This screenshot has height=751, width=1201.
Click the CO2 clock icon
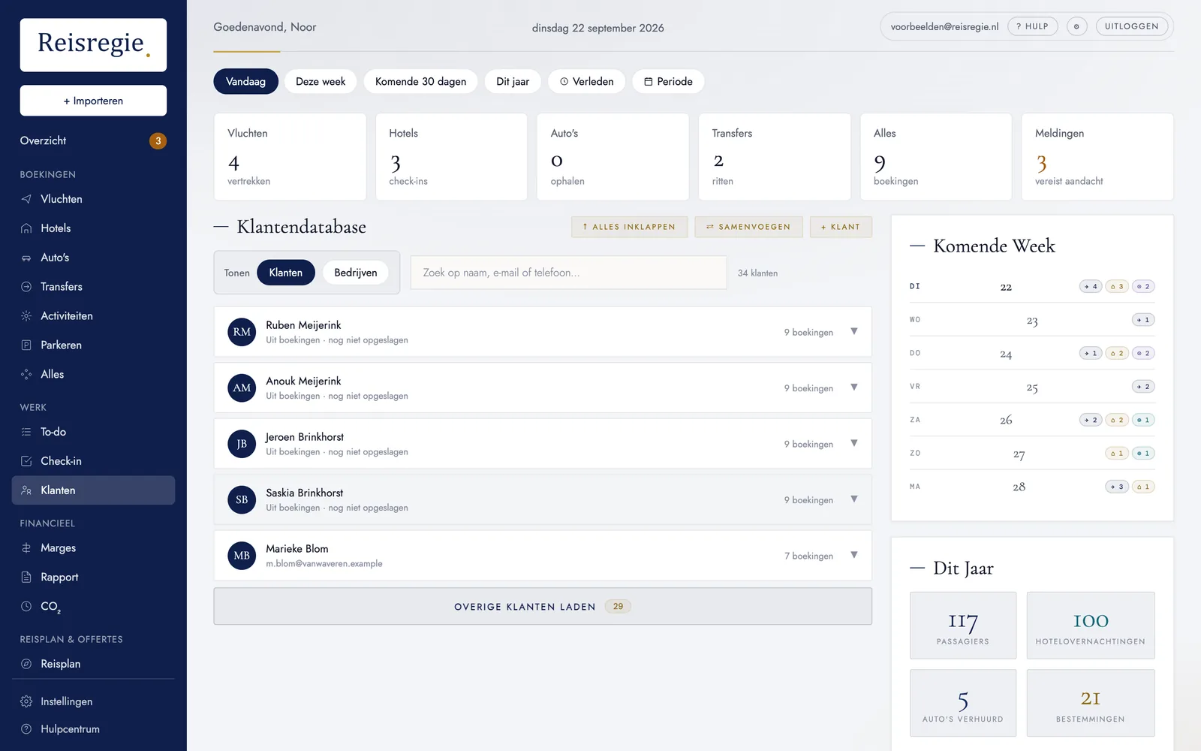[26, 606]
